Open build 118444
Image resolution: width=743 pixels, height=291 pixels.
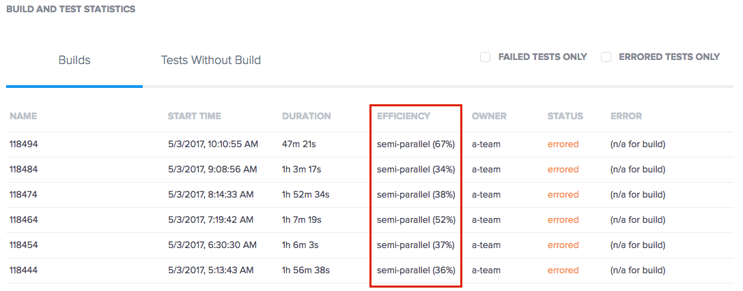coord(23,270)
